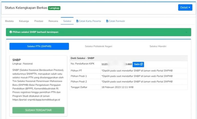
Task: Open the Detail dropdown button
Action: click(x=185, y=7)
